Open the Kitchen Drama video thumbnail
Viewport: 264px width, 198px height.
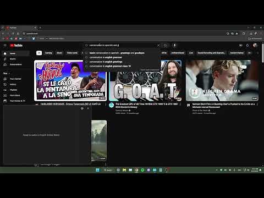[x=222, y=81]
